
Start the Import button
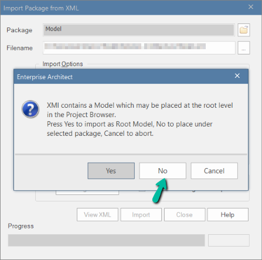point(141,214)
